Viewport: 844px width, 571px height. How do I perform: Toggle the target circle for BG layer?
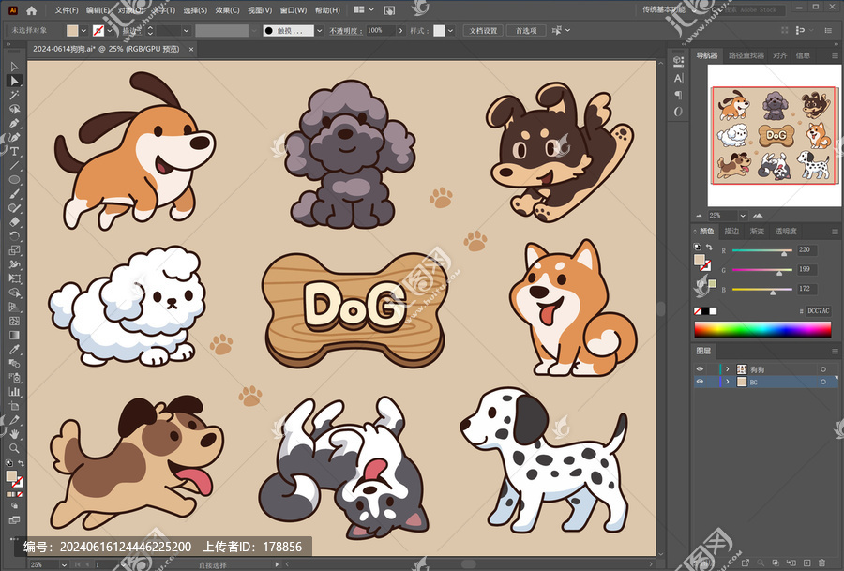click(823, 383)
